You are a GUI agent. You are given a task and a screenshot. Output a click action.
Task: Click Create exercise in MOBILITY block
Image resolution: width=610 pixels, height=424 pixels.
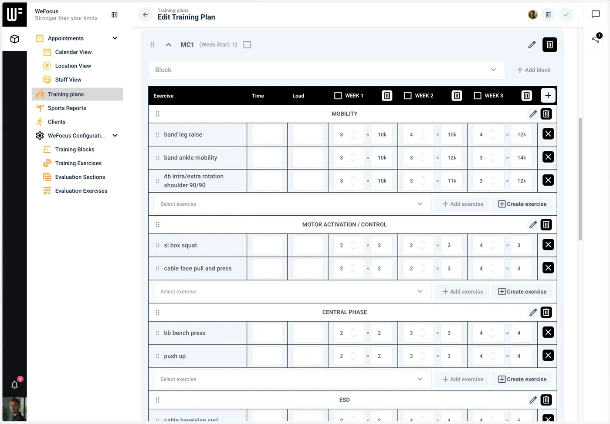[522, 204]
